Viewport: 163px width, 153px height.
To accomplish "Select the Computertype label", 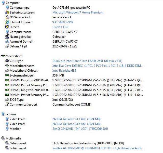I will pyautogui.click(x=19, y=8).
